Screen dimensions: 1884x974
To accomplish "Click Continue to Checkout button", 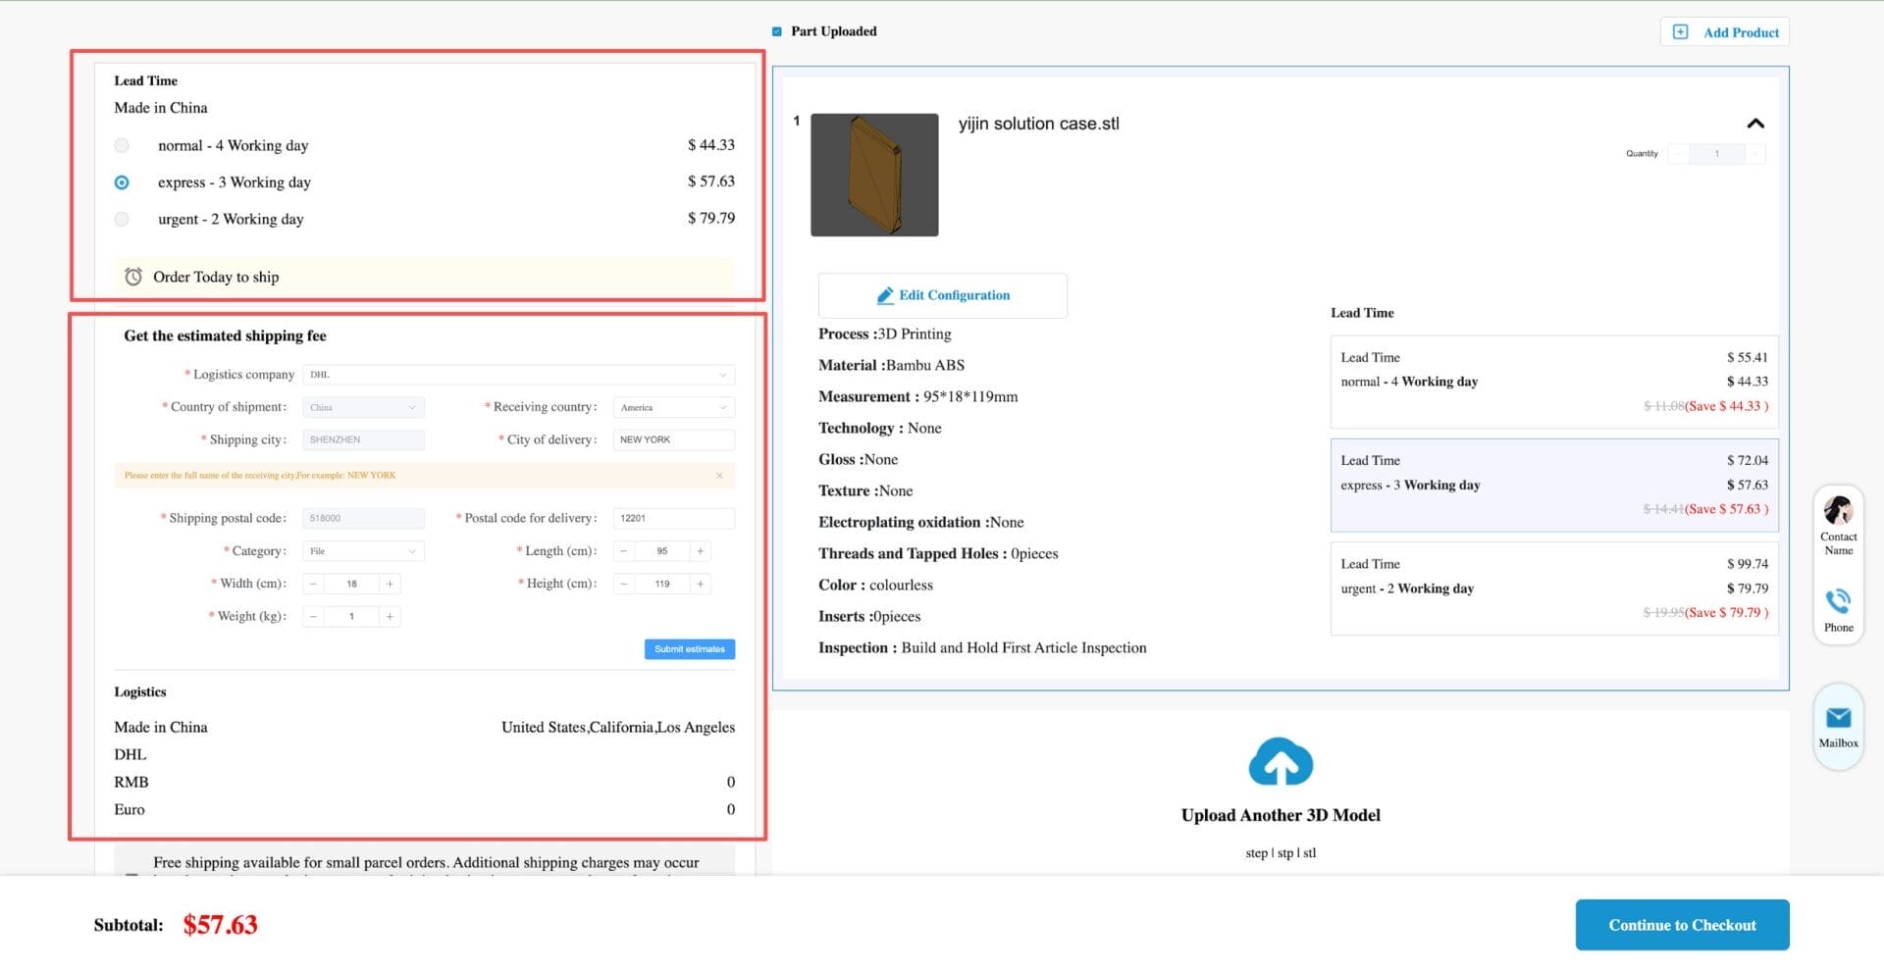I will pos(1682,925).
